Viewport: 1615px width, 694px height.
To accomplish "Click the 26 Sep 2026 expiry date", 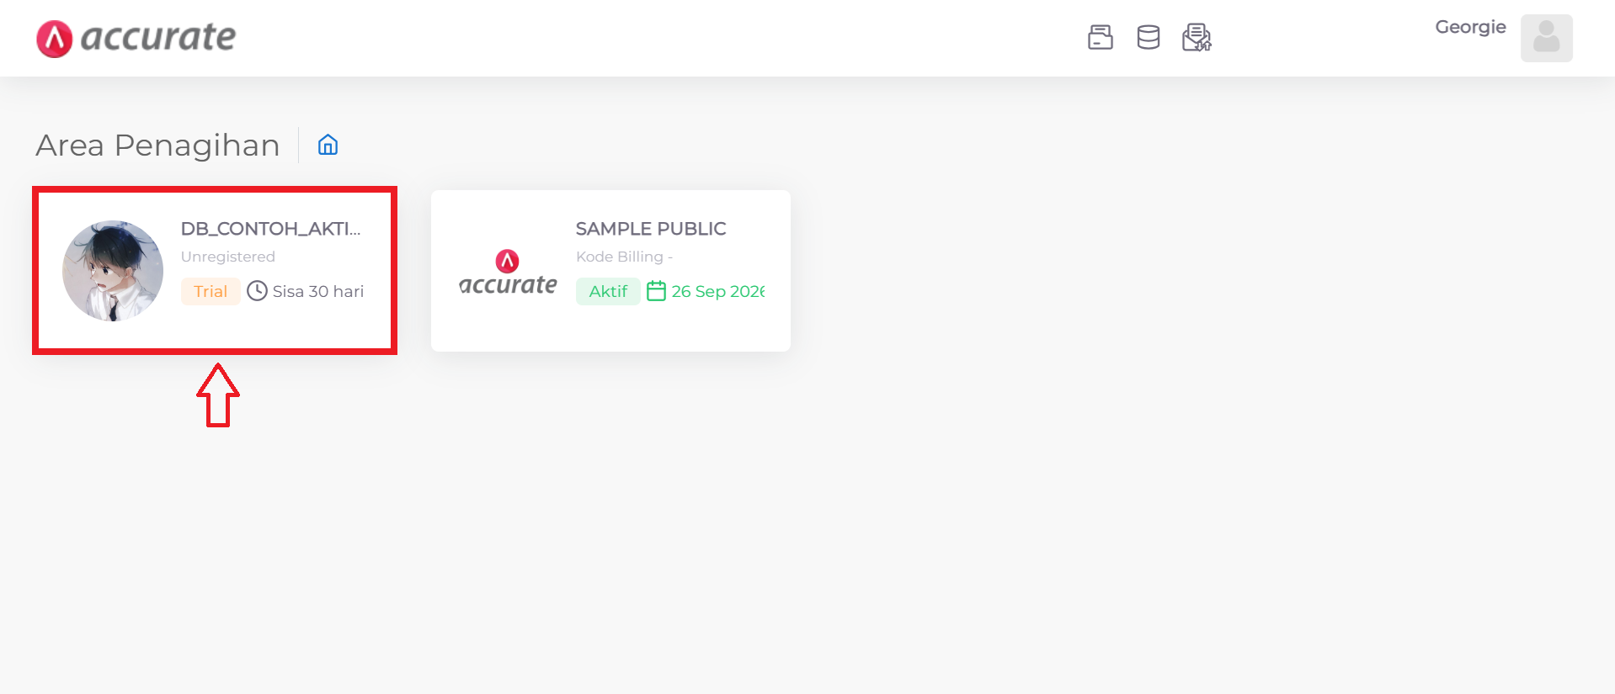I will [718, 291].
